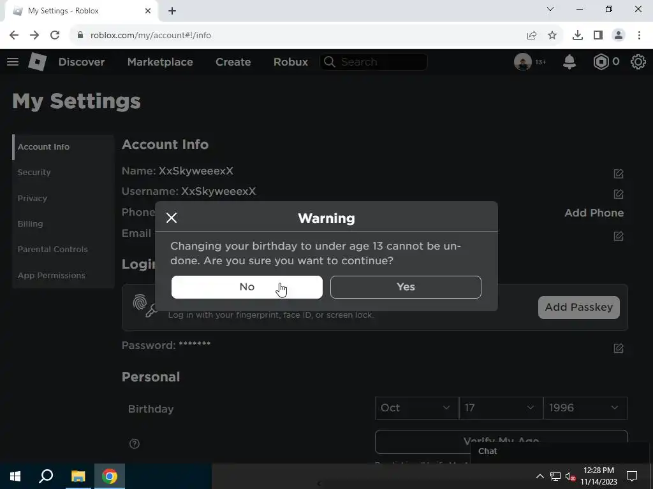The width and height of the screenshot is (653, 489).
Task: Click the muted volume tray icon
Action: (570, 476)
